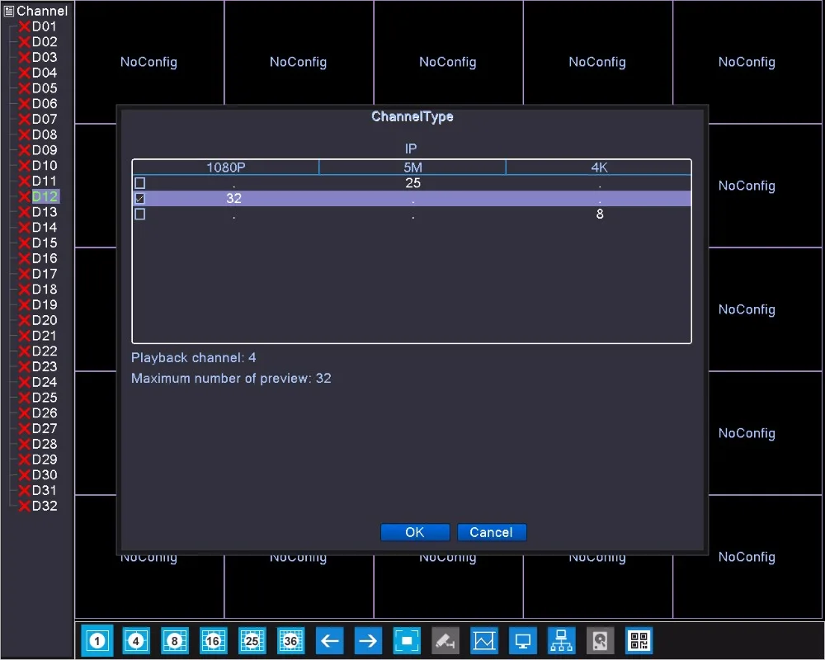The width and height of the screenshot is (825, 660).
Task: Confirm with the OK button
Action: click(x=415, y=532)
